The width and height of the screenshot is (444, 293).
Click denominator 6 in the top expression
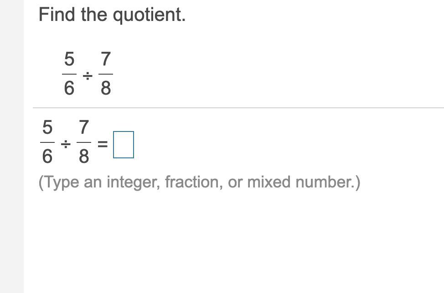point(69,88)
